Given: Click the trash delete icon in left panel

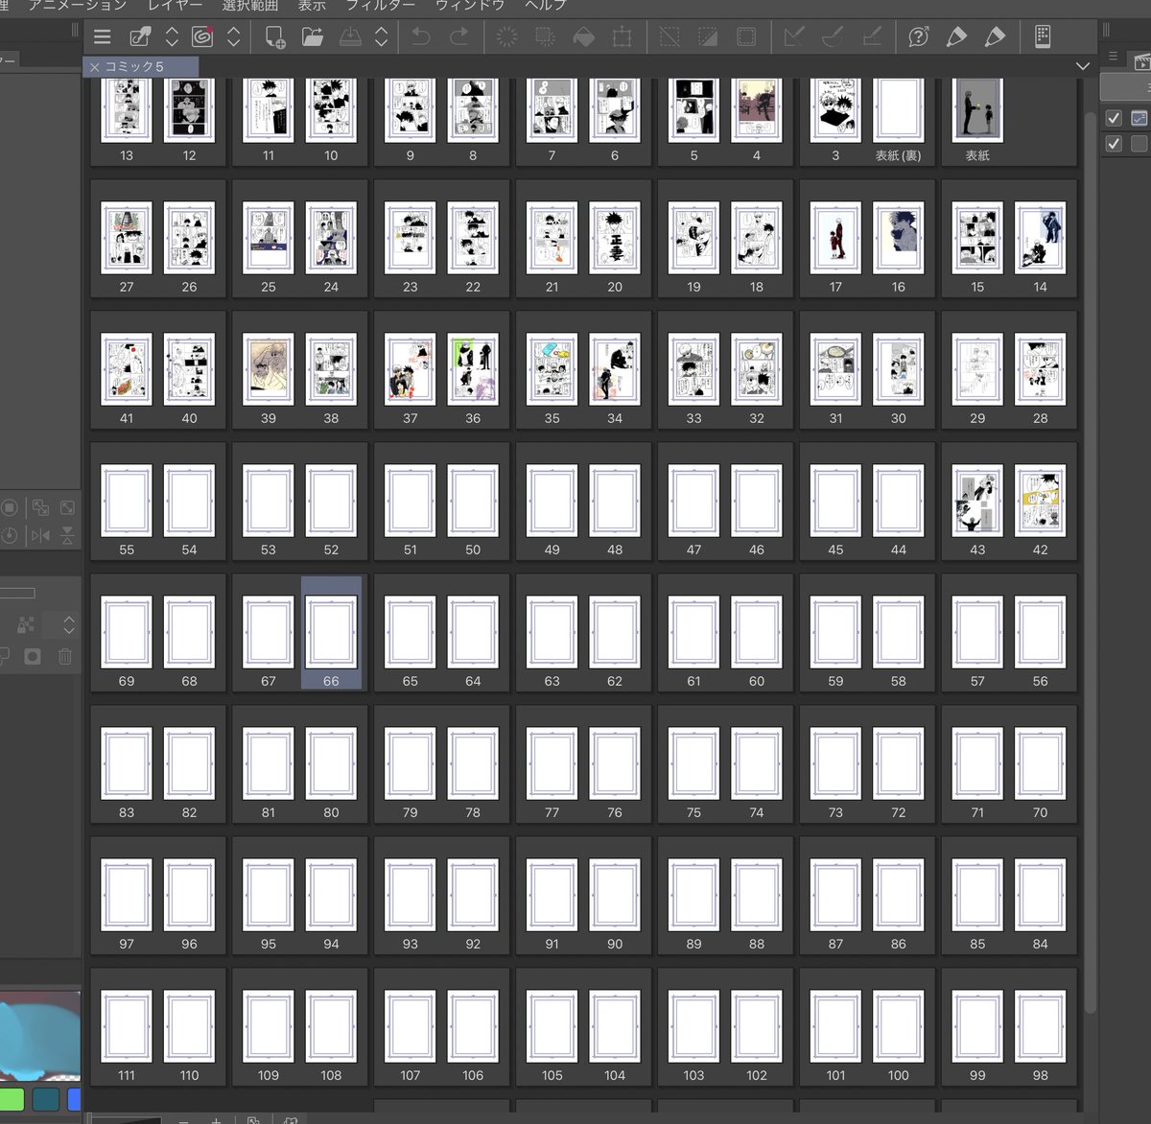Looking at the screenshot, I should pos(65,656).
